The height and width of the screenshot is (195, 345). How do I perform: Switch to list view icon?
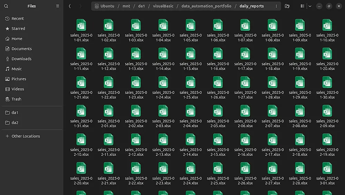click(x=303, y=6)
